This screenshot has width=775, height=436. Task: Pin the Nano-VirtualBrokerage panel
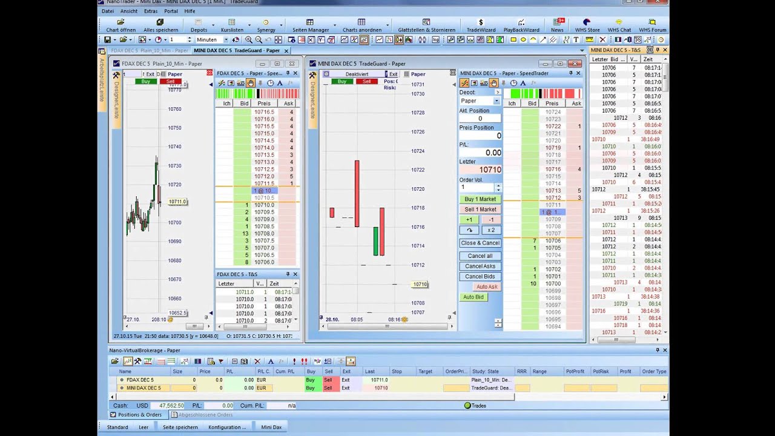(x=658, y=350)
